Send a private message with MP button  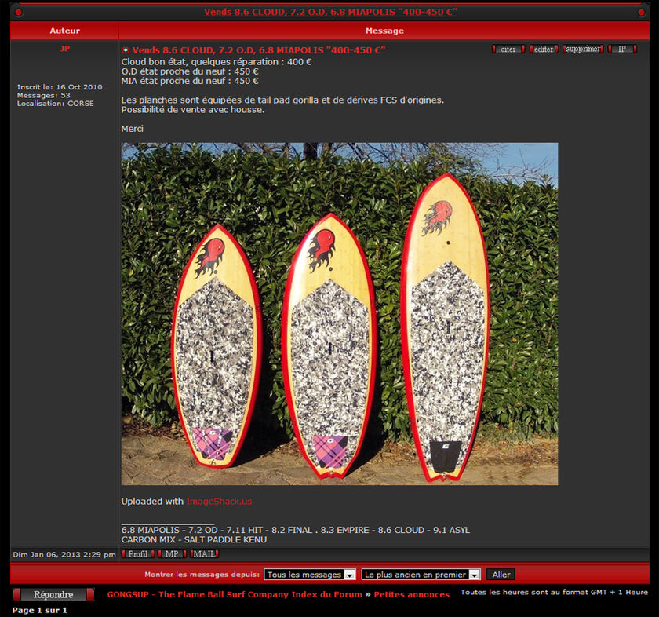171,554
